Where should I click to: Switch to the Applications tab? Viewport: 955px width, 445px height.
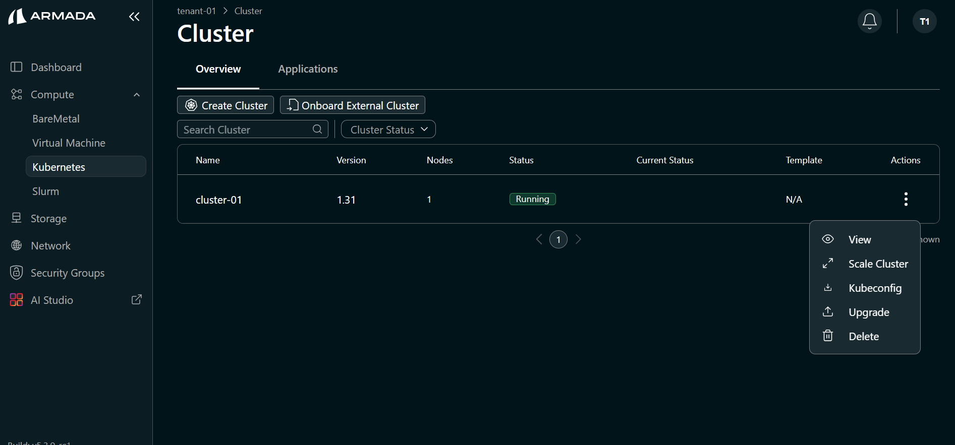coord(308,69)
